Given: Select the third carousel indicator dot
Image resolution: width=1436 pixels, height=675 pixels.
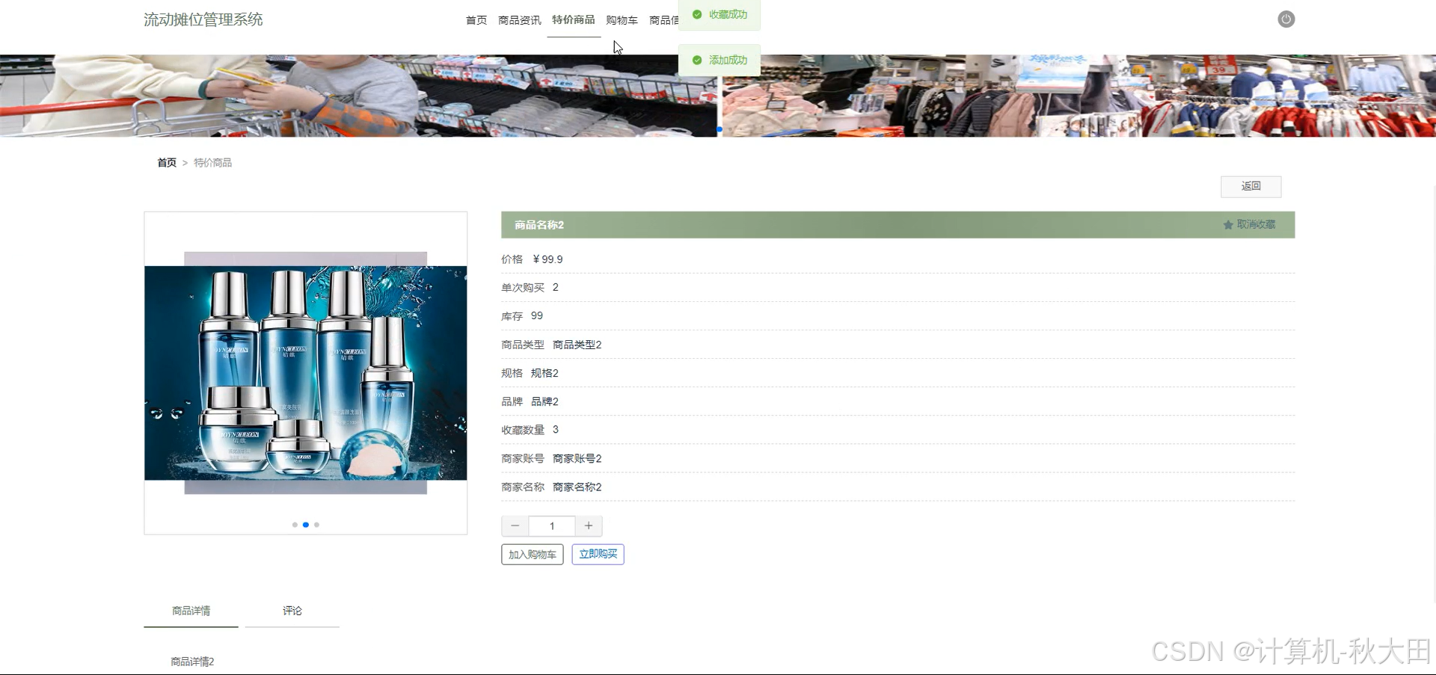Looking at the screenshot, I should coord(316,525).
